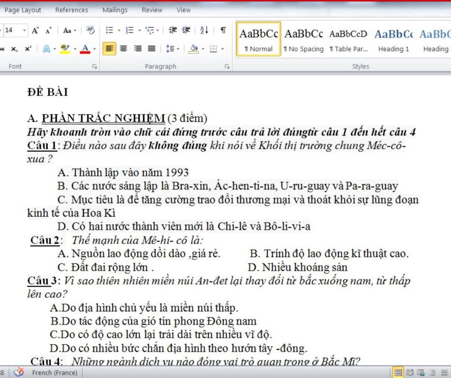Click the Line and Paragraph Spacing icon
The width and height of the screenshot is (451, 378).
pyautogui.click(x=170, y=48)
